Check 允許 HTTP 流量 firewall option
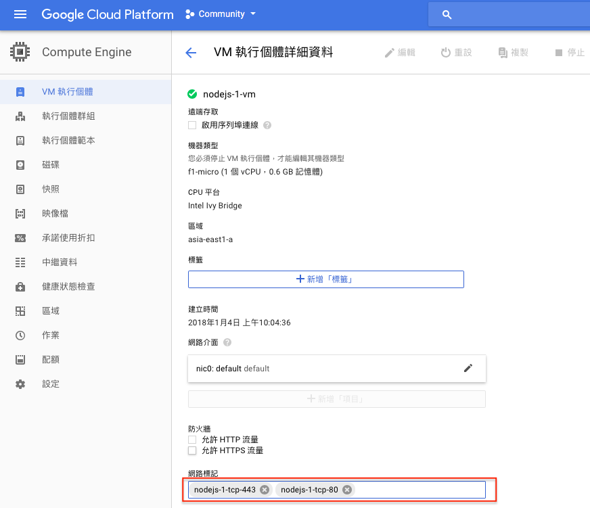Image resolution: width=590 pixels, height=508 pixels. pyautogui.click(x=192, y=440)
